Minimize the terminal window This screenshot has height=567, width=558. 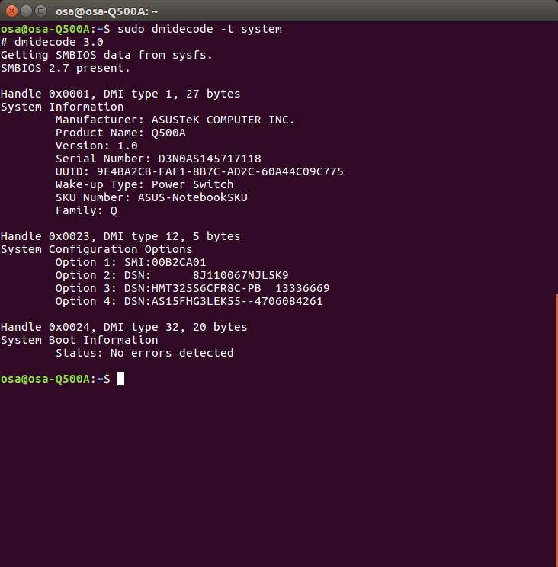click(27, 11)
